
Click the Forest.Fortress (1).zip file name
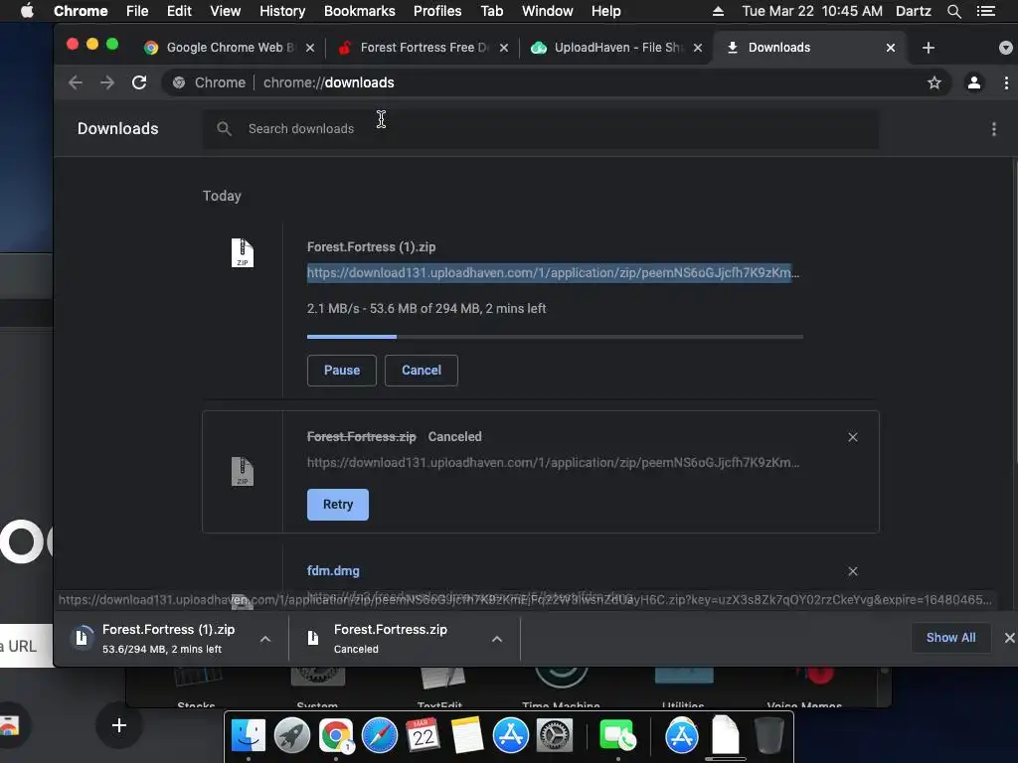(x=372, y=247)
